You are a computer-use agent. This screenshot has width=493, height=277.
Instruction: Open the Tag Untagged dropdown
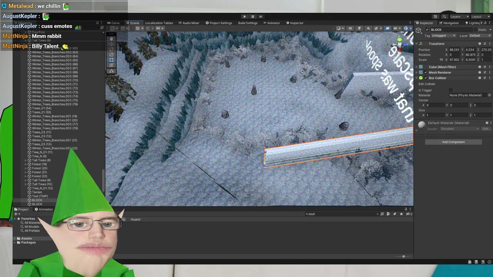click(444, 35)
